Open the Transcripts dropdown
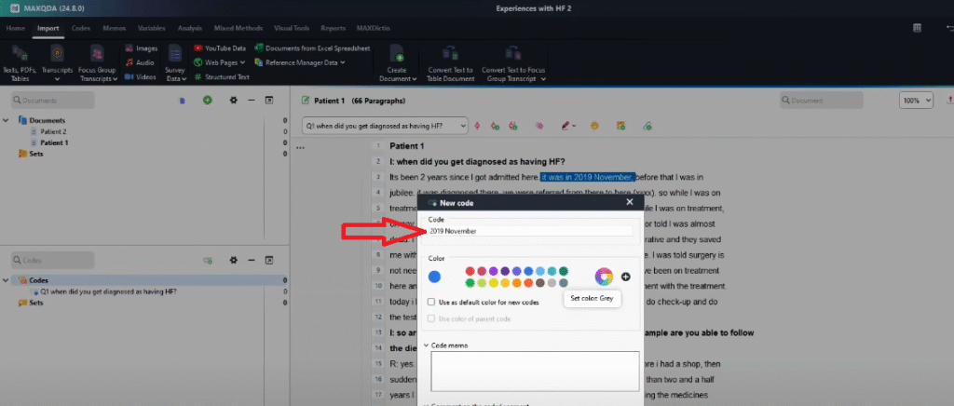The width and height of the screenshot is (954, 406). (x=57, y=79)
